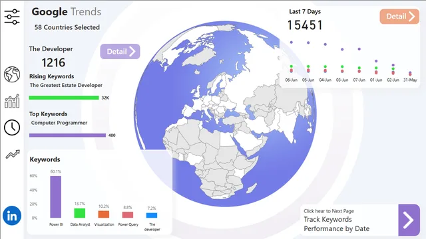Click the purple Detail button
Screen dimensions: 426x239
[x=120, y=52]
